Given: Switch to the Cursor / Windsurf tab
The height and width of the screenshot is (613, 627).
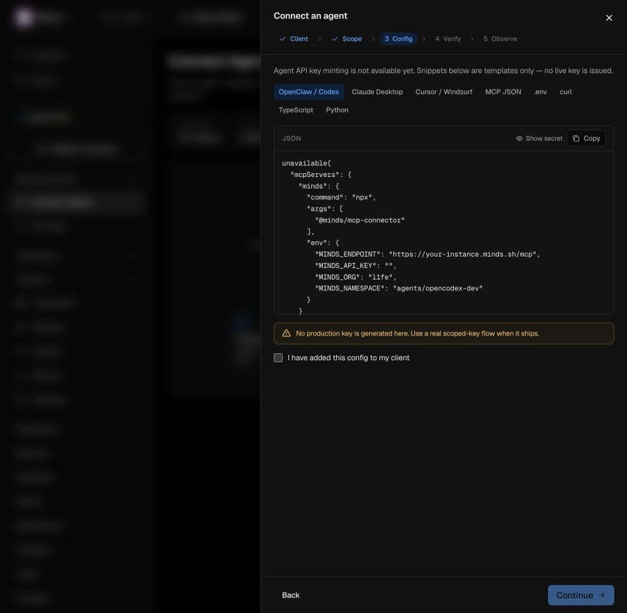Looking at the screenshot, I should click(x=444, y=92).
